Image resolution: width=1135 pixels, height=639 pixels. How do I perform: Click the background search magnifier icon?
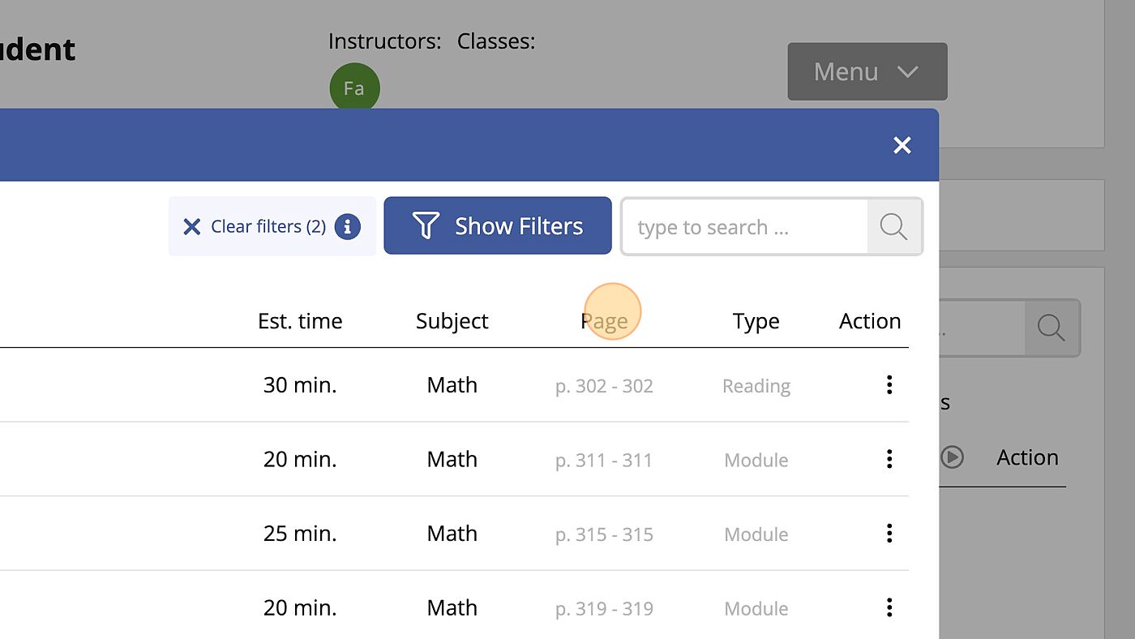(1051, 328)
